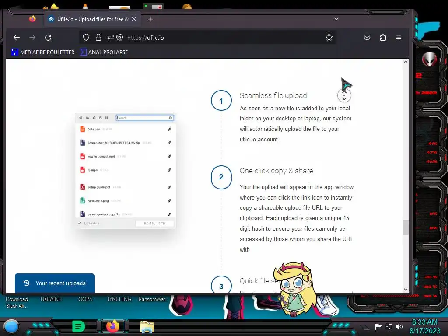Click the One click copy & share heading
The image size is (448, 336).
tap(276, 171)
